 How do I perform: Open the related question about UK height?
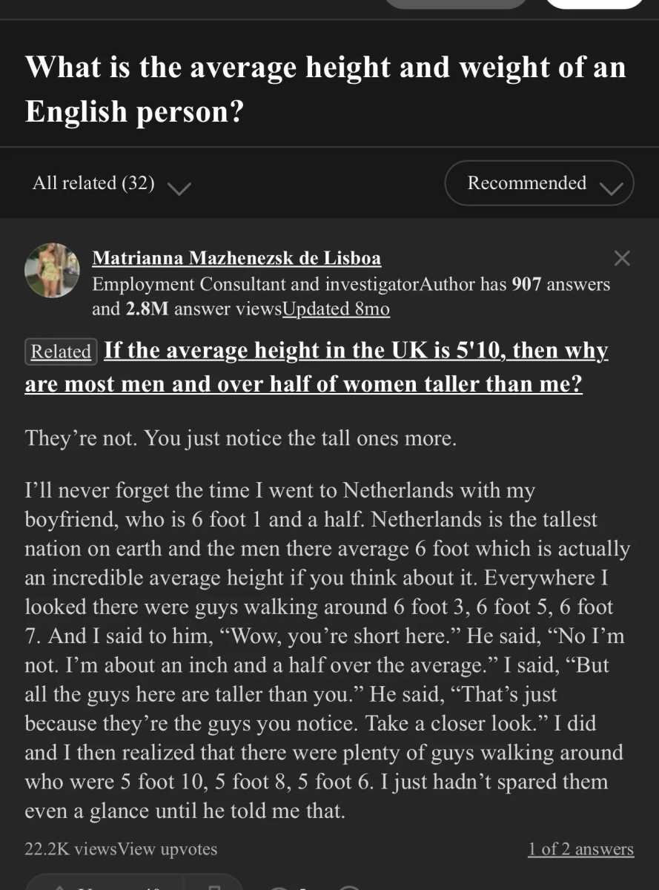(x=317, y=366)
